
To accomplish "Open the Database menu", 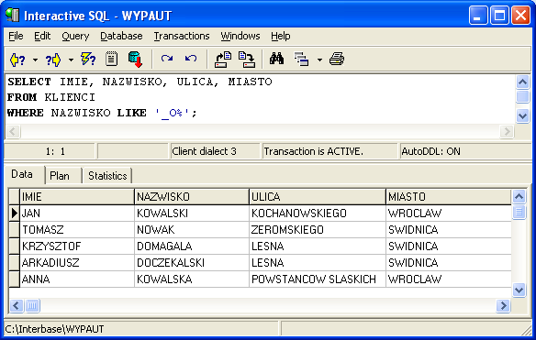I will point(121,36).
